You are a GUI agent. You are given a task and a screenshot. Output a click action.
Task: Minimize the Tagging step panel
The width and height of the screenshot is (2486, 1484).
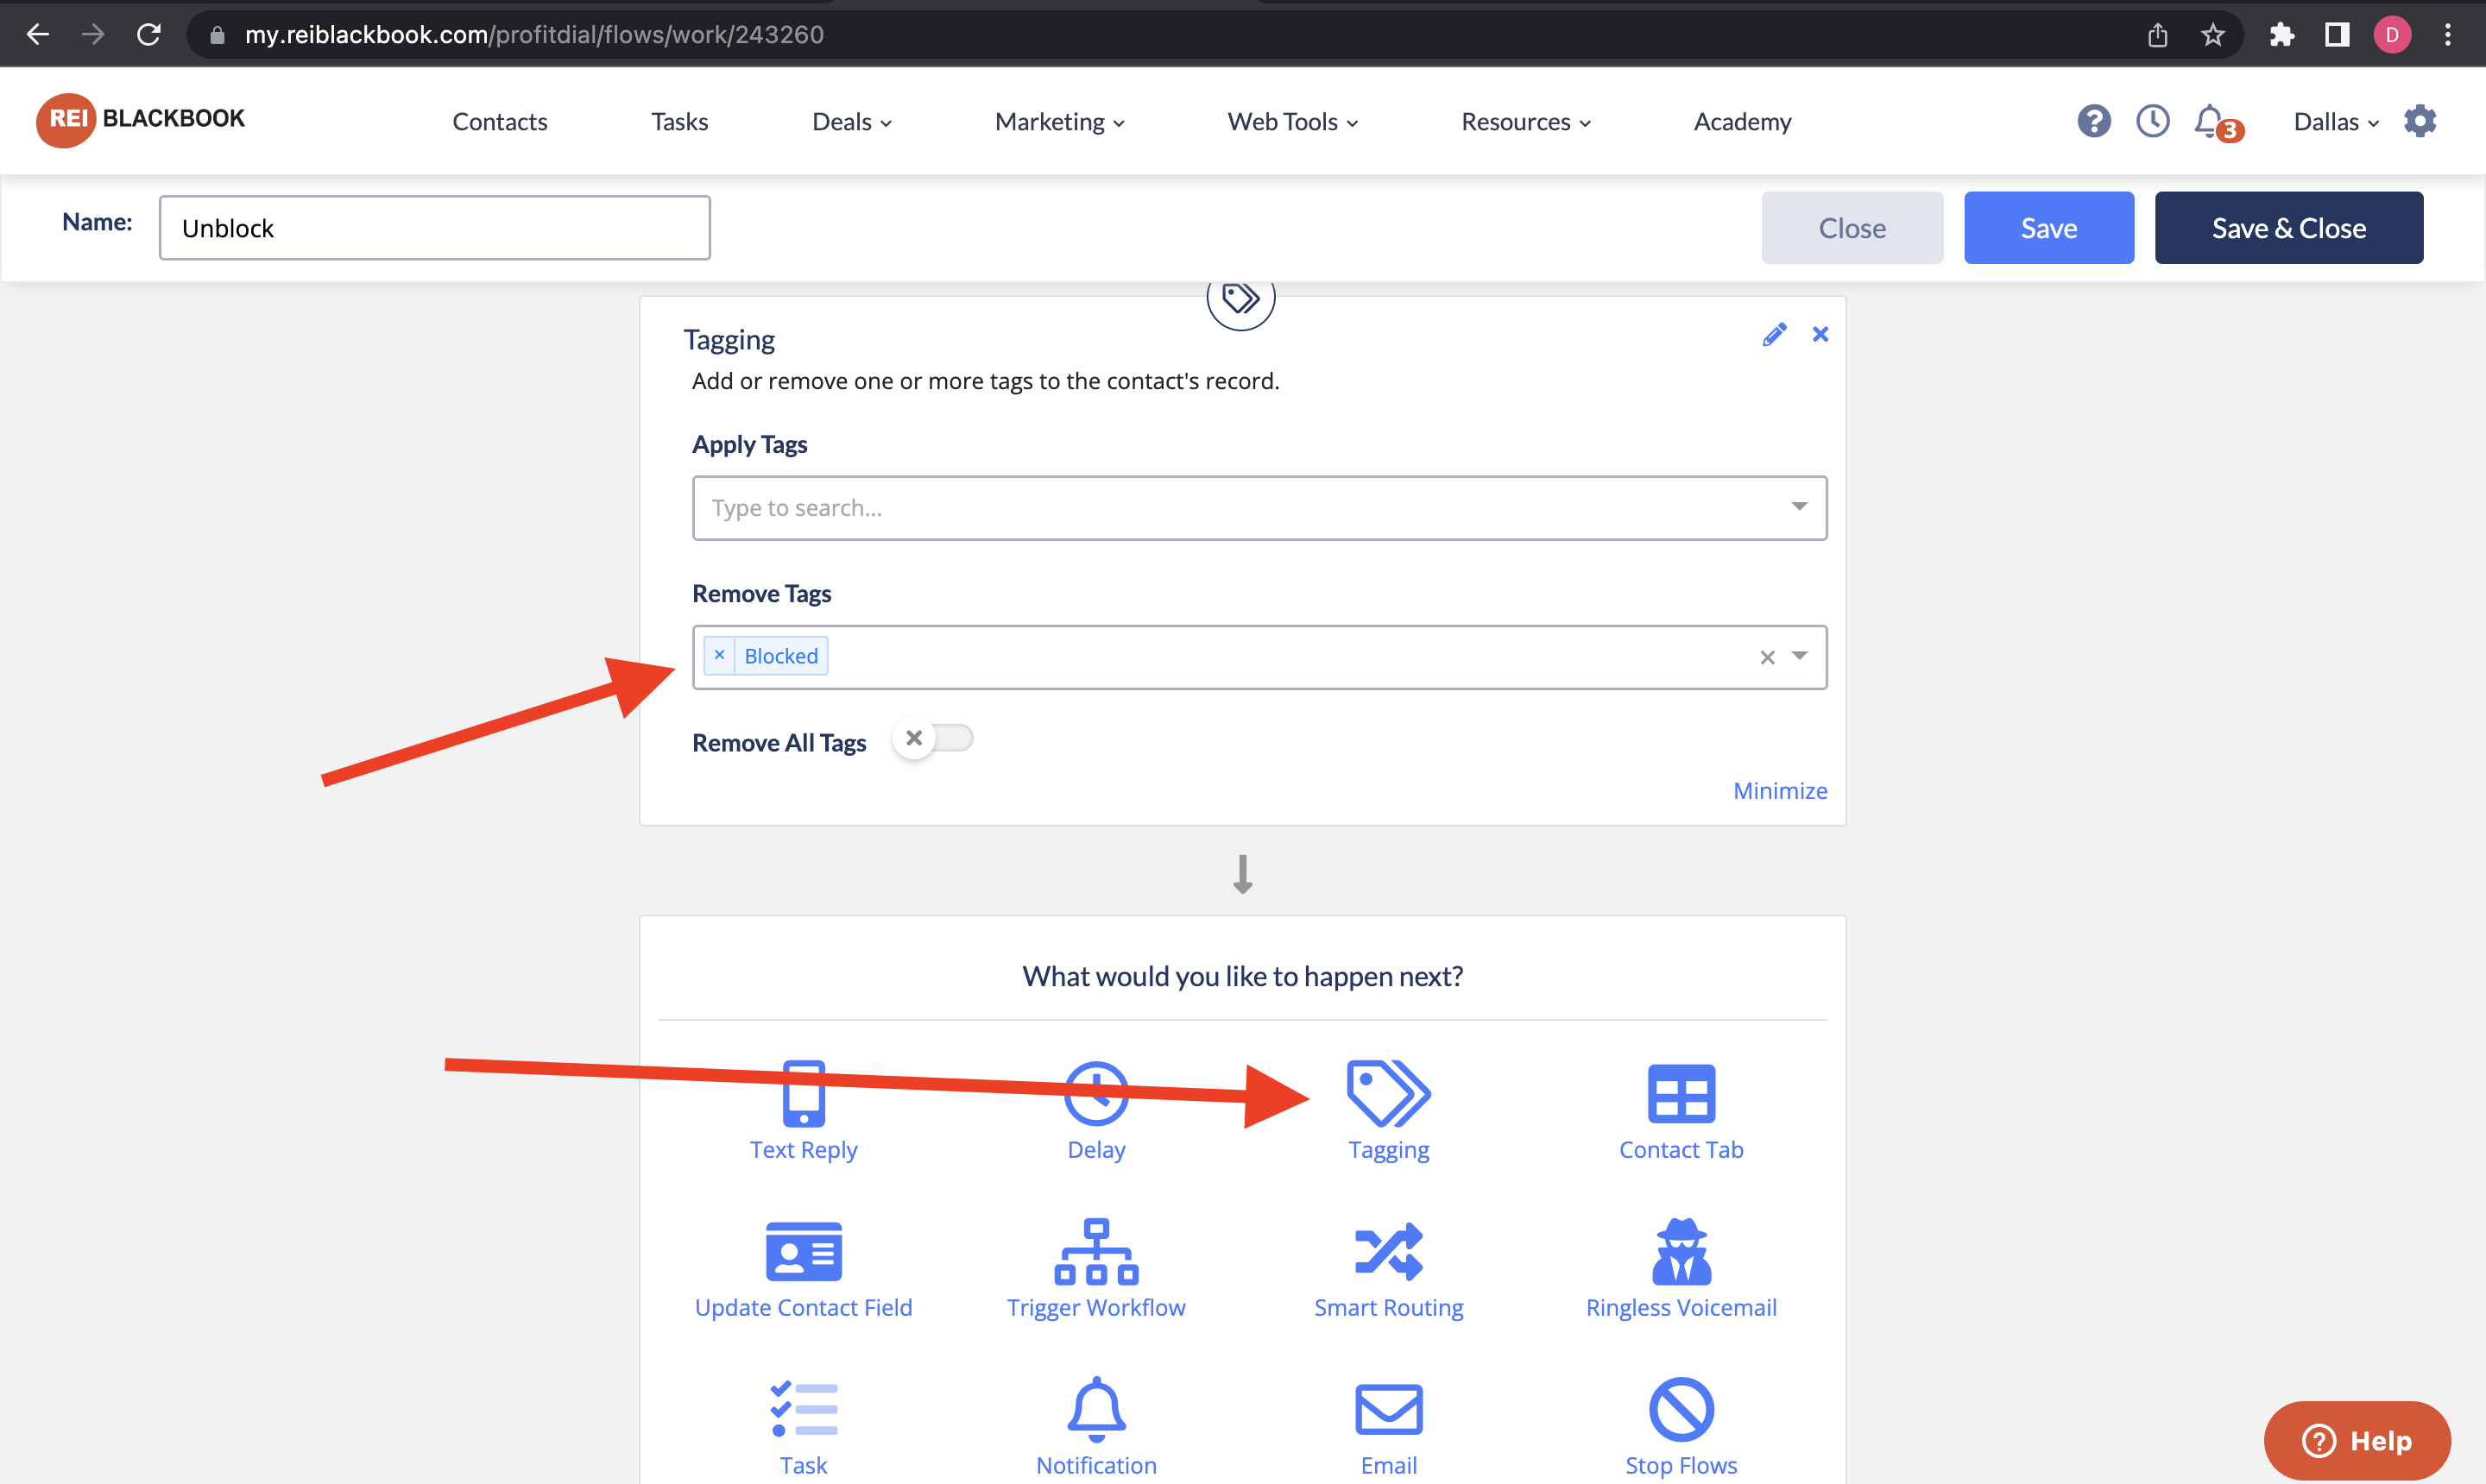[1780, 791]
